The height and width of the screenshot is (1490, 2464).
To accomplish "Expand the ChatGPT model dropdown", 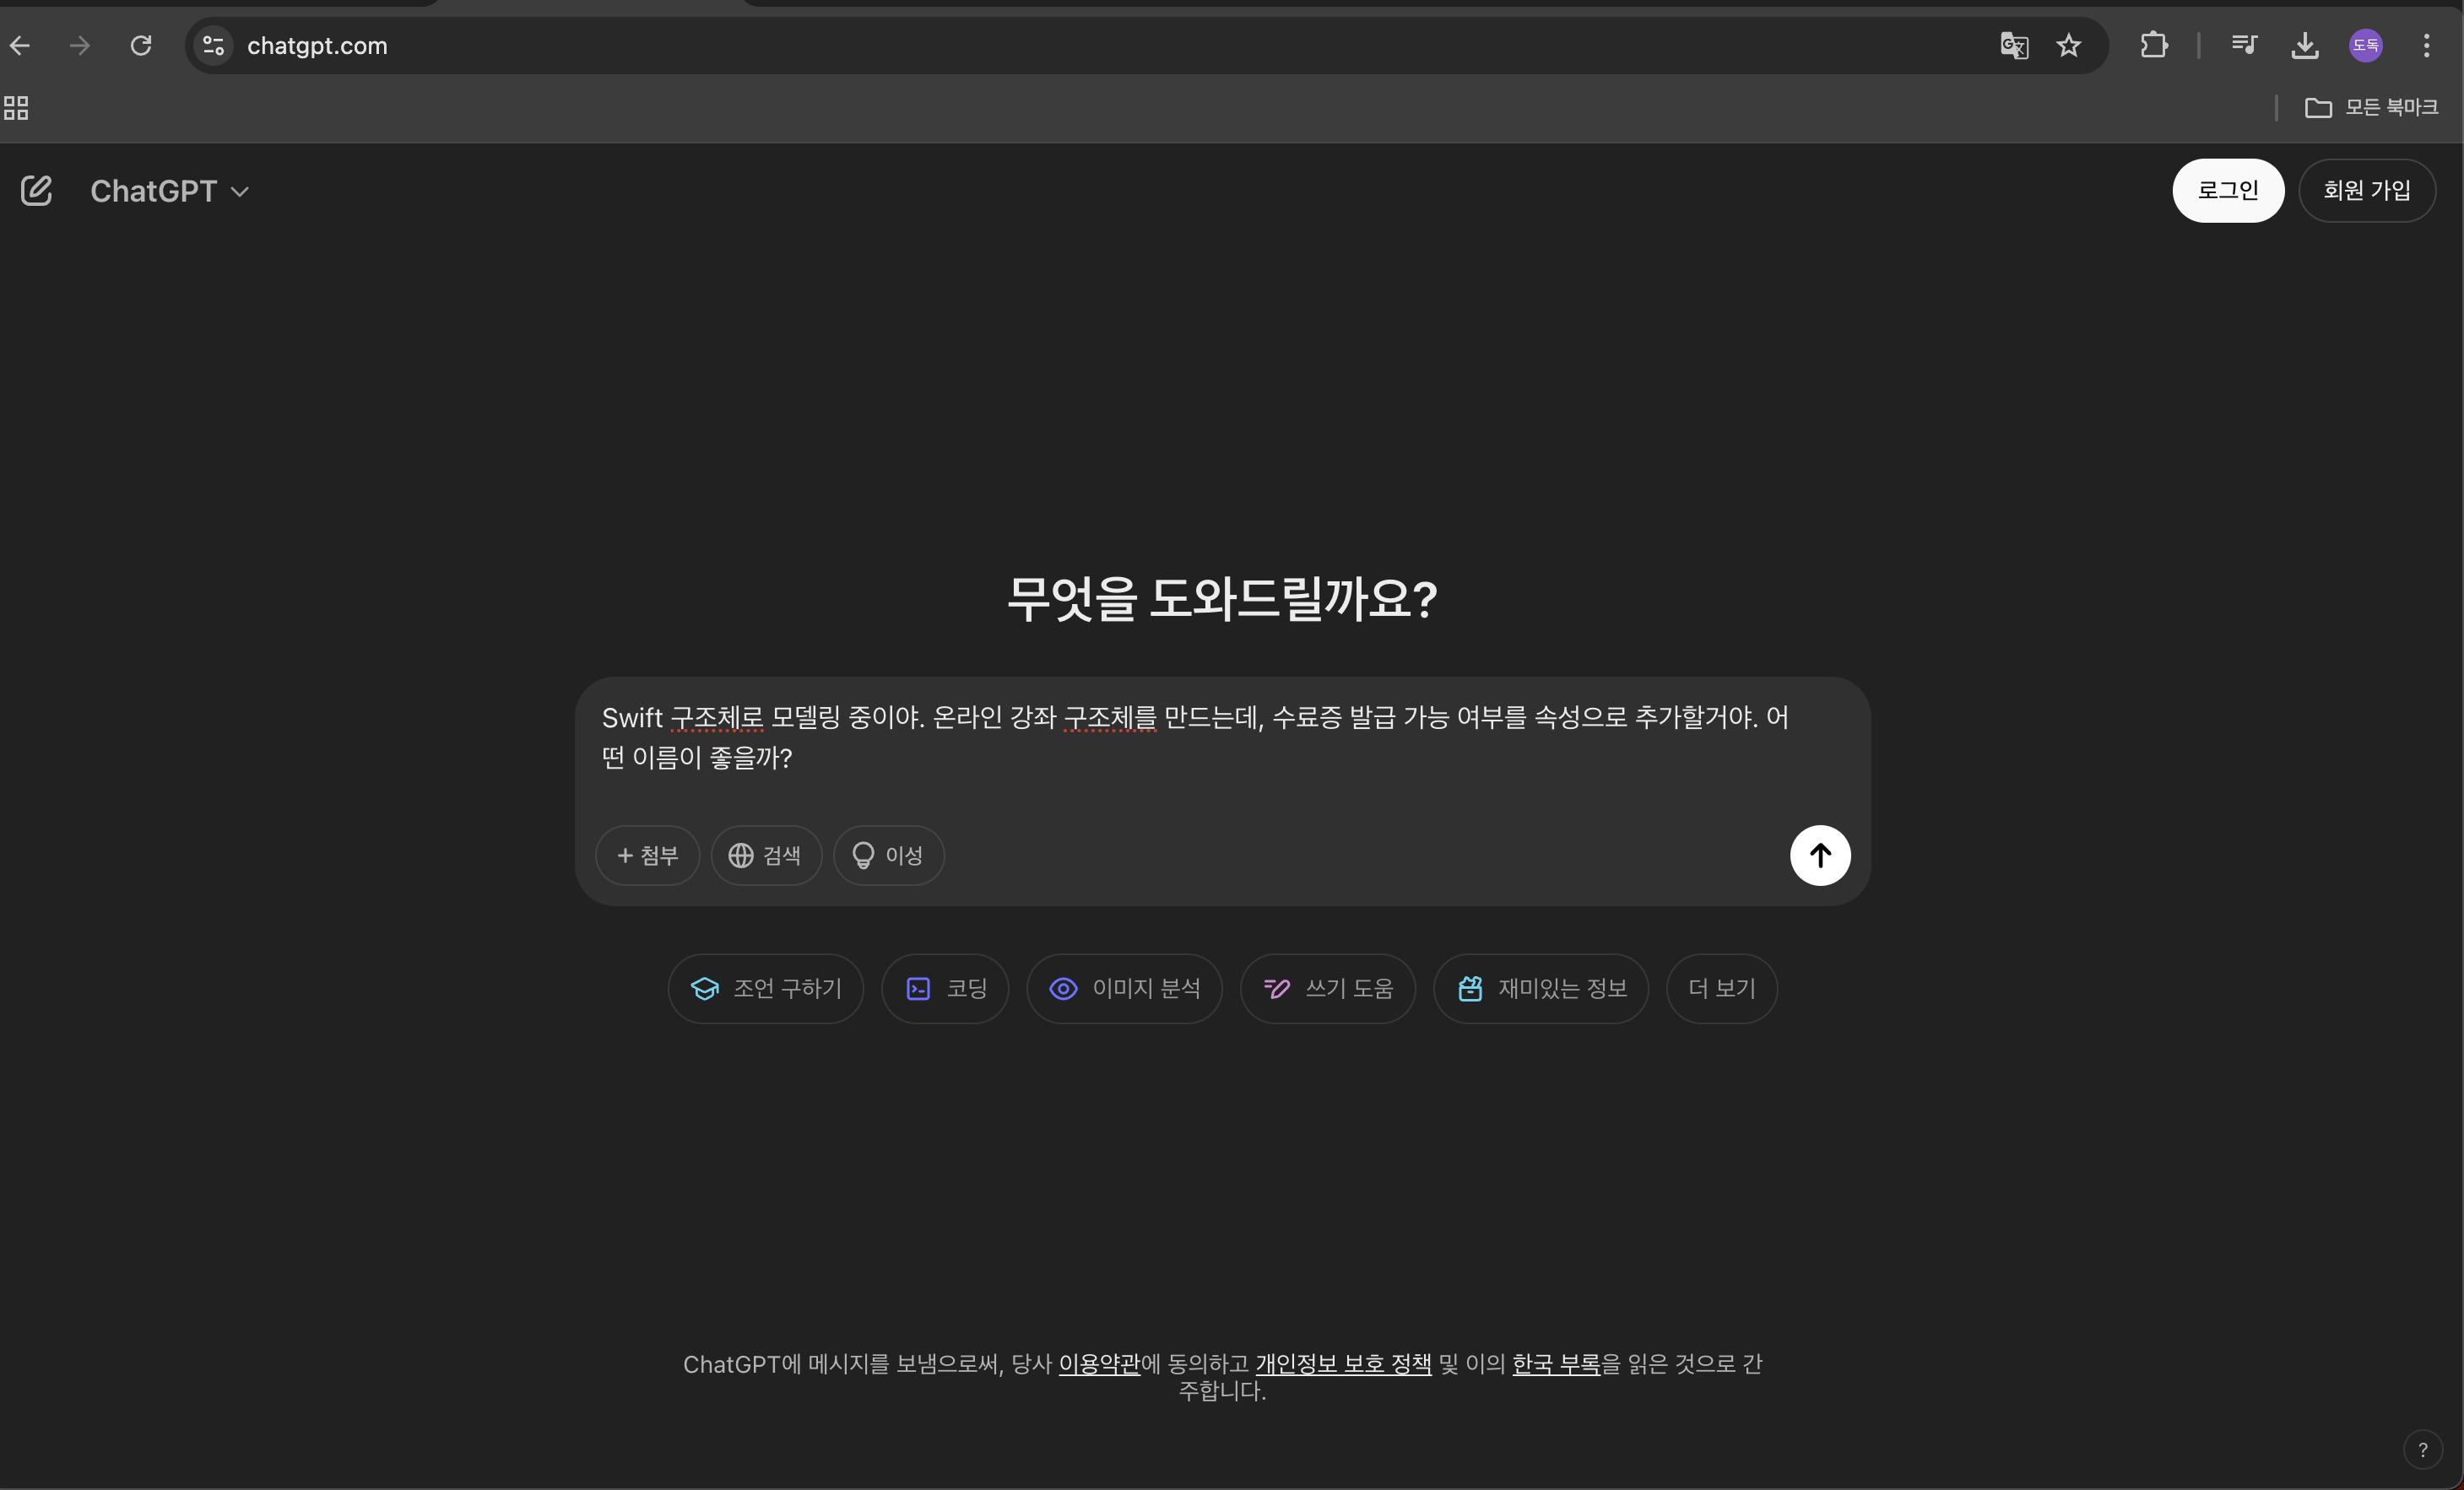I will pyautogui.click(x=170, y=191).
